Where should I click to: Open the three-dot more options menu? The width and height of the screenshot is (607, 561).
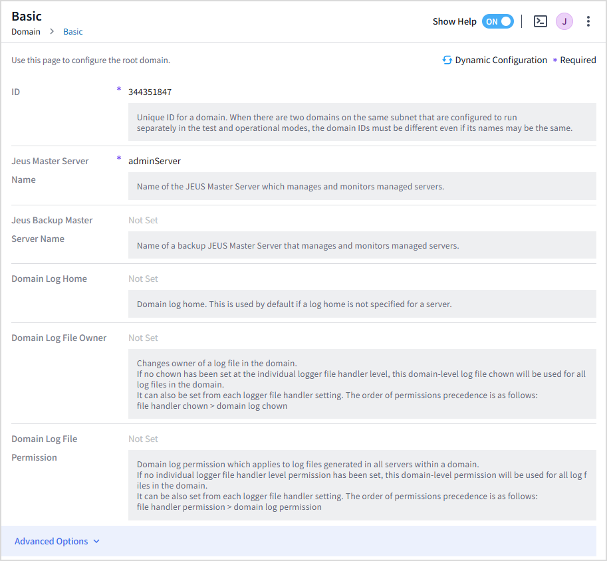588,21
